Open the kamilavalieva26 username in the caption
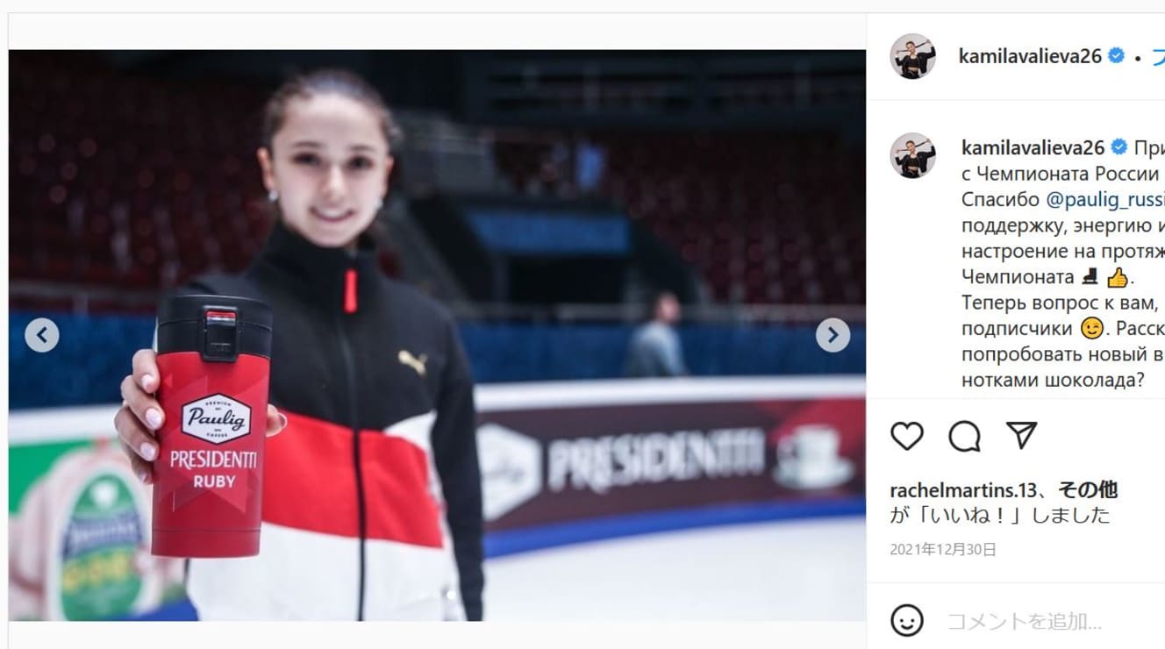 click(1033, 146)
